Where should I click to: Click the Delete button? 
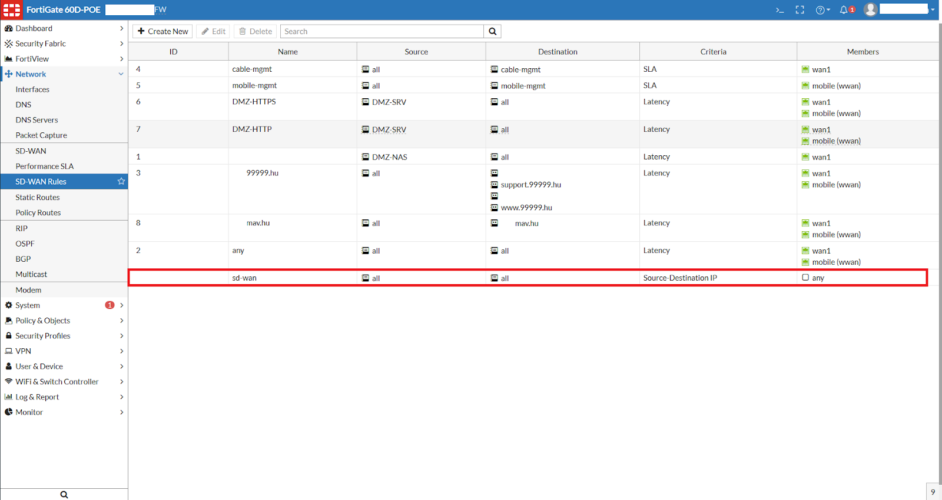(x=255, y=32)
